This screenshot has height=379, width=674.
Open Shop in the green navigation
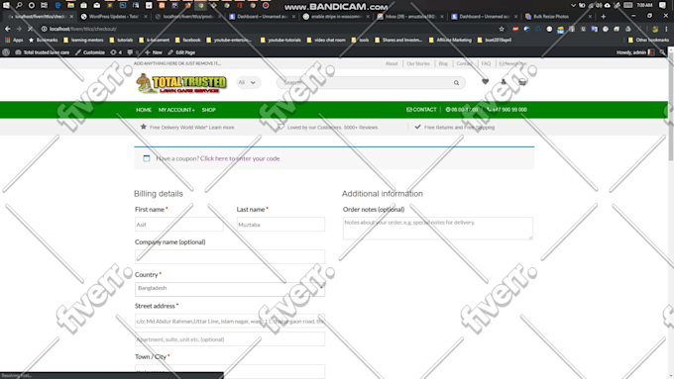(x=209, y=110)
